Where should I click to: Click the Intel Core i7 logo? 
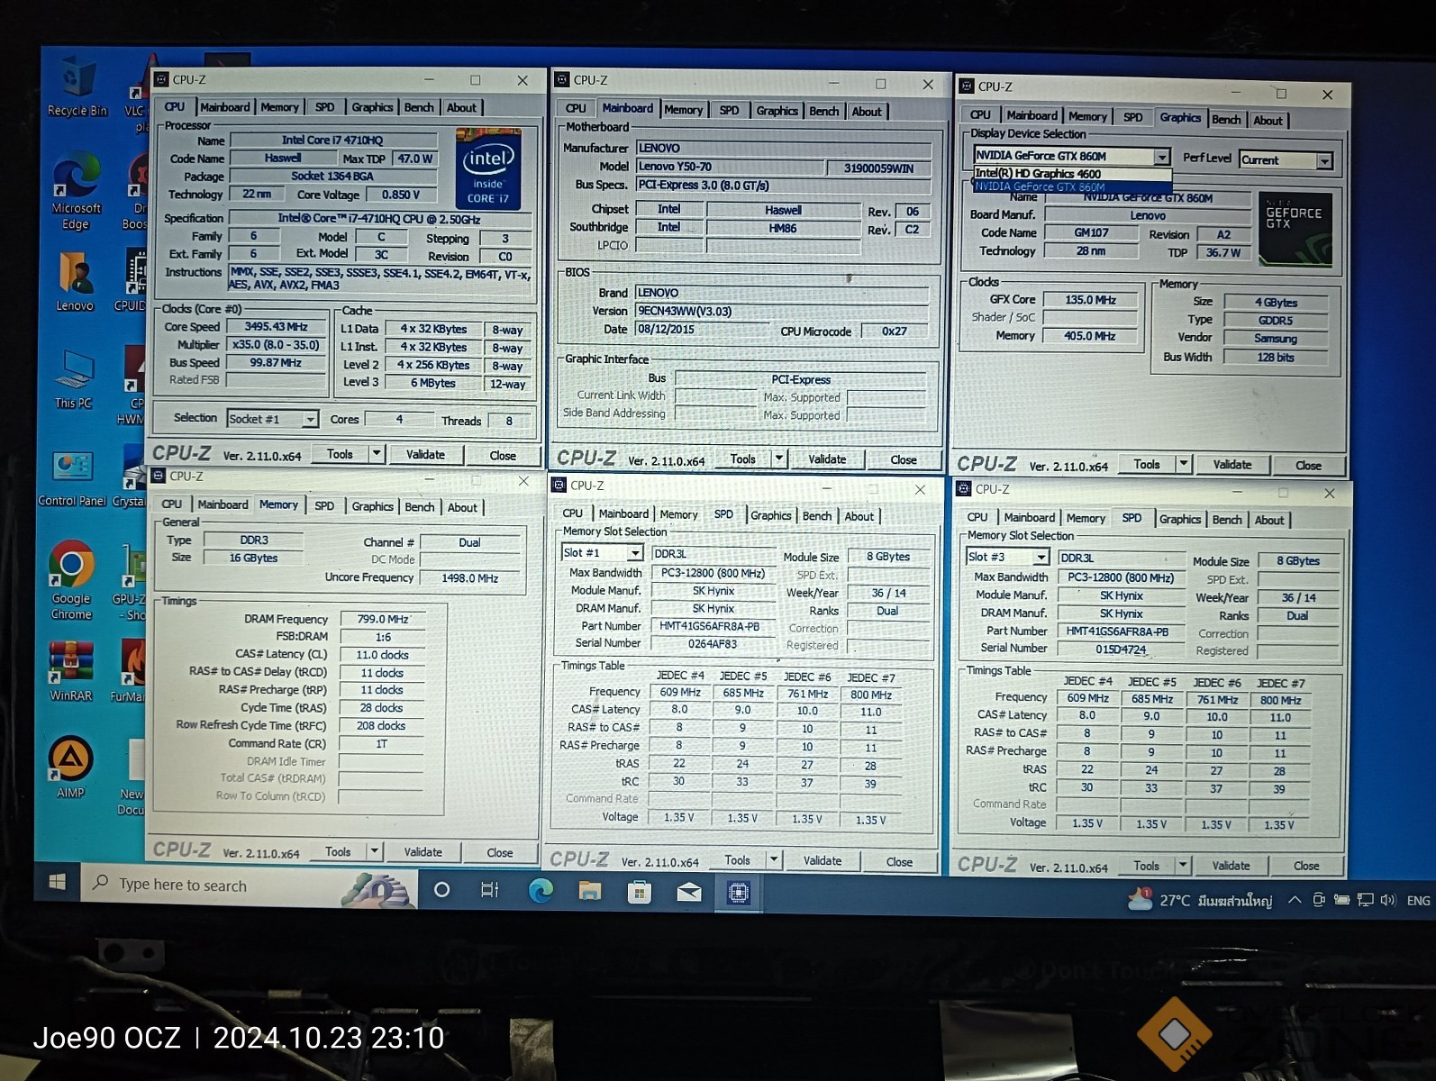pyautogui.click(x=488, y=169)
